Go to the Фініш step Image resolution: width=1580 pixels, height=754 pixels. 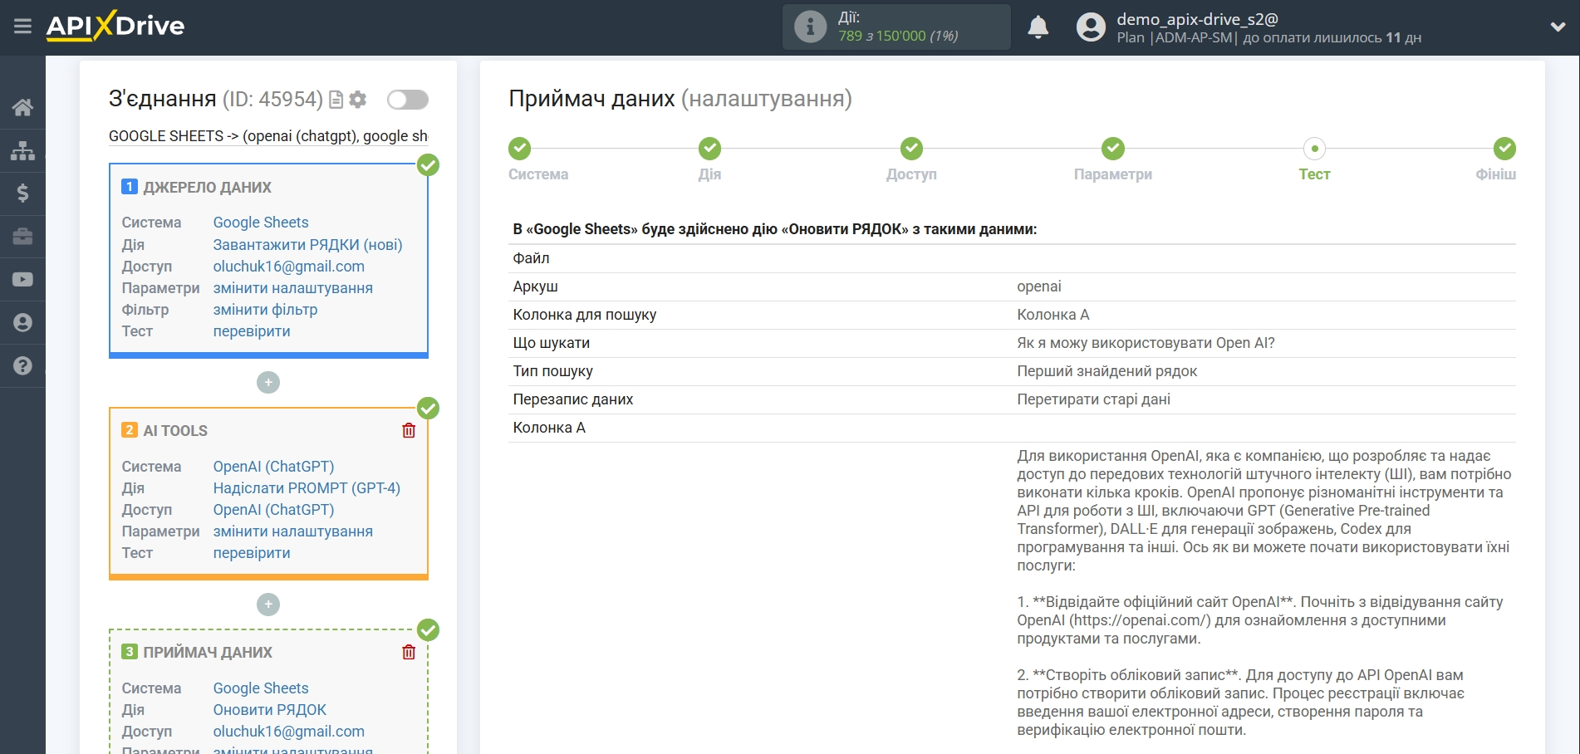1504,149
